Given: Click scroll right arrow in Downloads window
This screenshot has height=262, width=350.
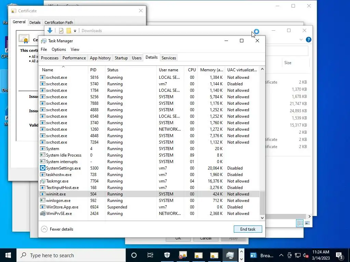Looking at the screenshot, I should pos(309,216).
